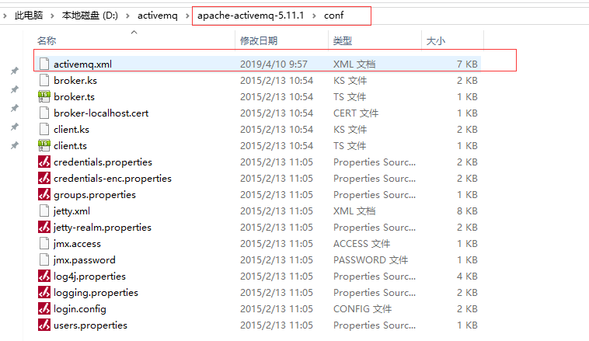This screenshot has height=341, width=589.
Task: Select the login.config file name
Action: [x=80, y=309]
